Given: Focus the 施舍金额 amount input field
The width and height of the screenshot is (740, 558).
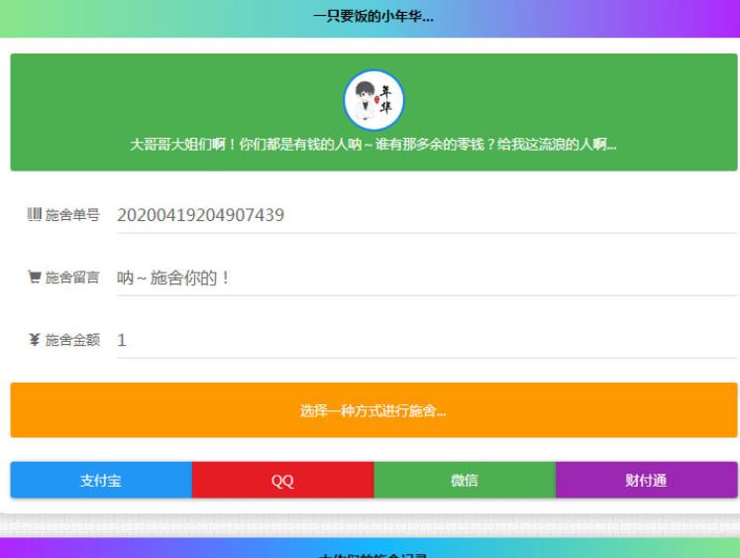Looking at the screenshot, I should coord(427,340).
